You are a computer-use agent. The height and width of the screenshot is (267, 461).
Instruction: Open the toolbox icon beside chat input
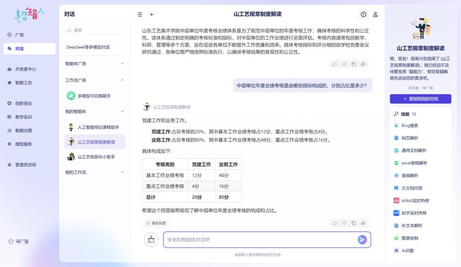151,240
